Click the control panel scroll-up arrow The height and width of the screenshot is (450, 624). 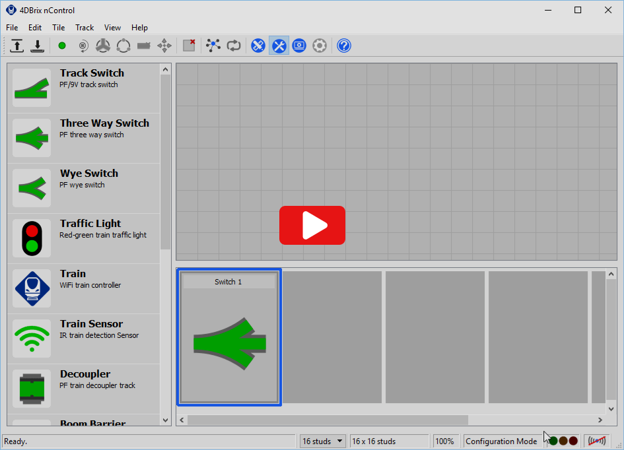[x=611, y=274]
